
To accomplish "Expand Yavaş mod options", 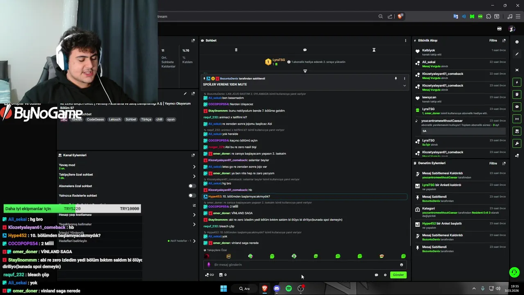I will [x=194, y=167].
